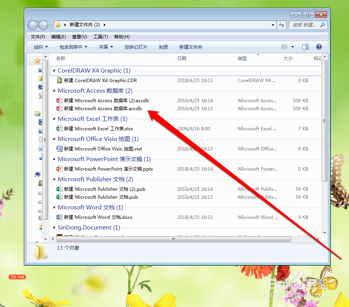Viewport: 349px width, 307px height.
Task: Click the red 729.7MB badge on desktop
Action: [x=17, y=277]
